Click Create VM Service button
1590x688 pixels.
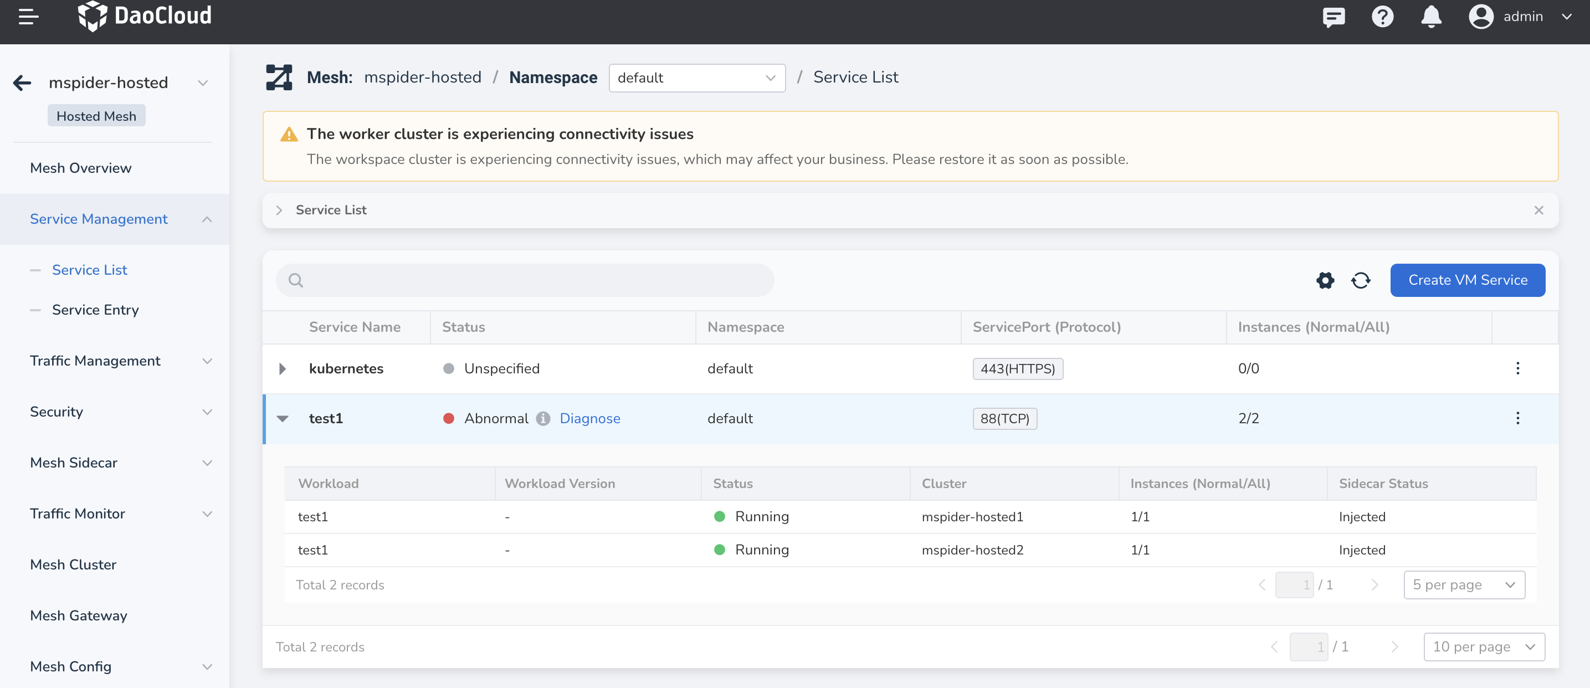1467,280
